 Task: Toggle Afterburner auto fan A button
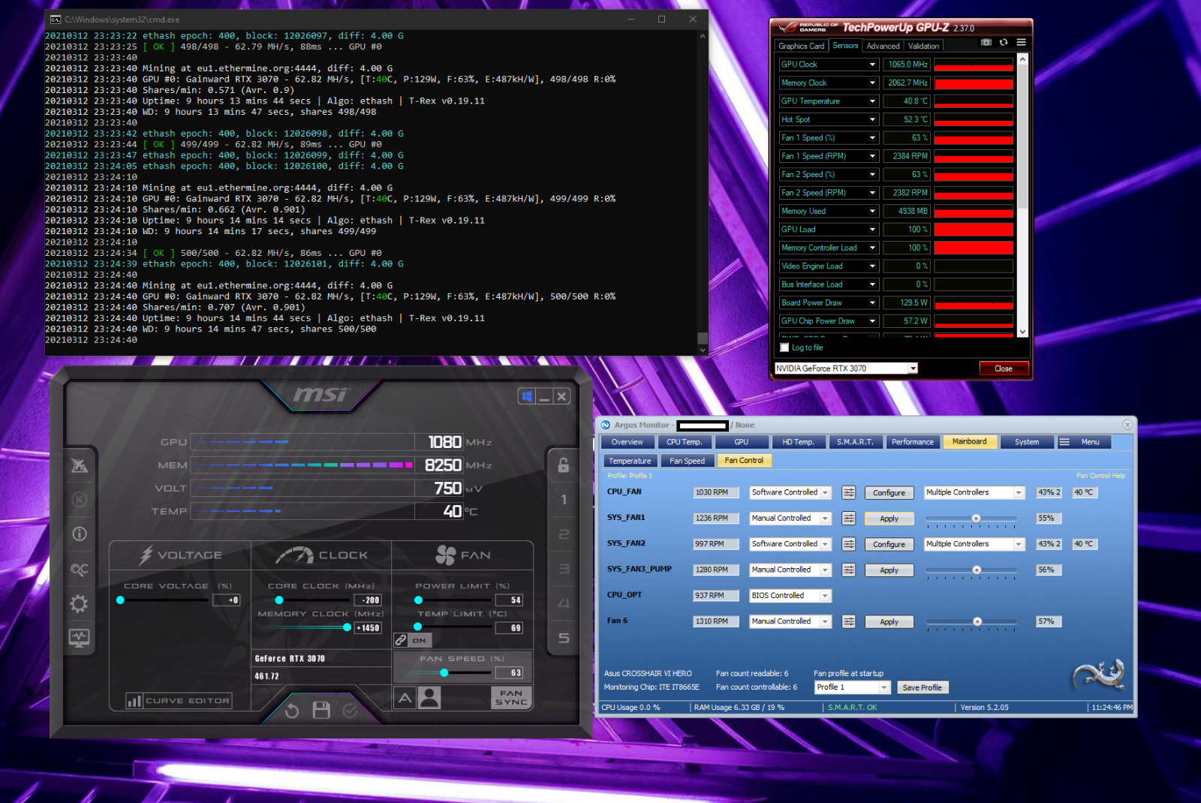coord(405,698)
